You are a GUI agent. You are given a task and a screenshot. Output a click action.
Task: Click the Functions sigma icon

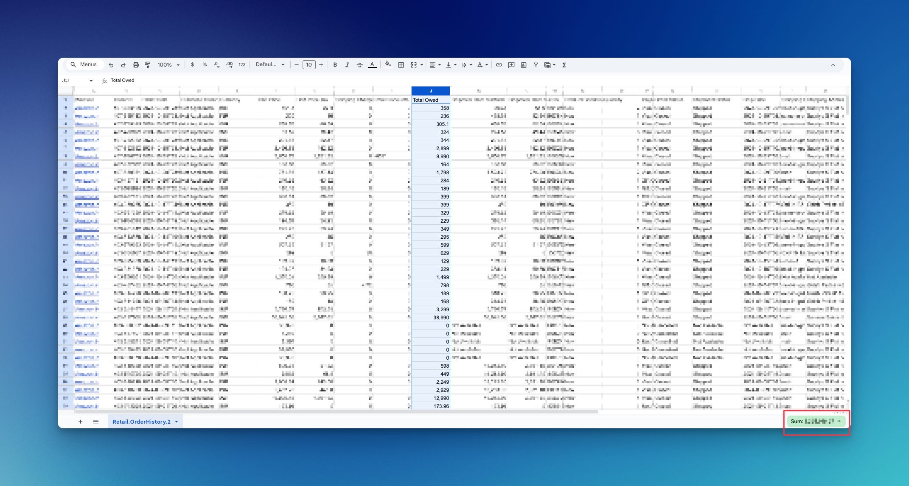[x=564, y=65]
